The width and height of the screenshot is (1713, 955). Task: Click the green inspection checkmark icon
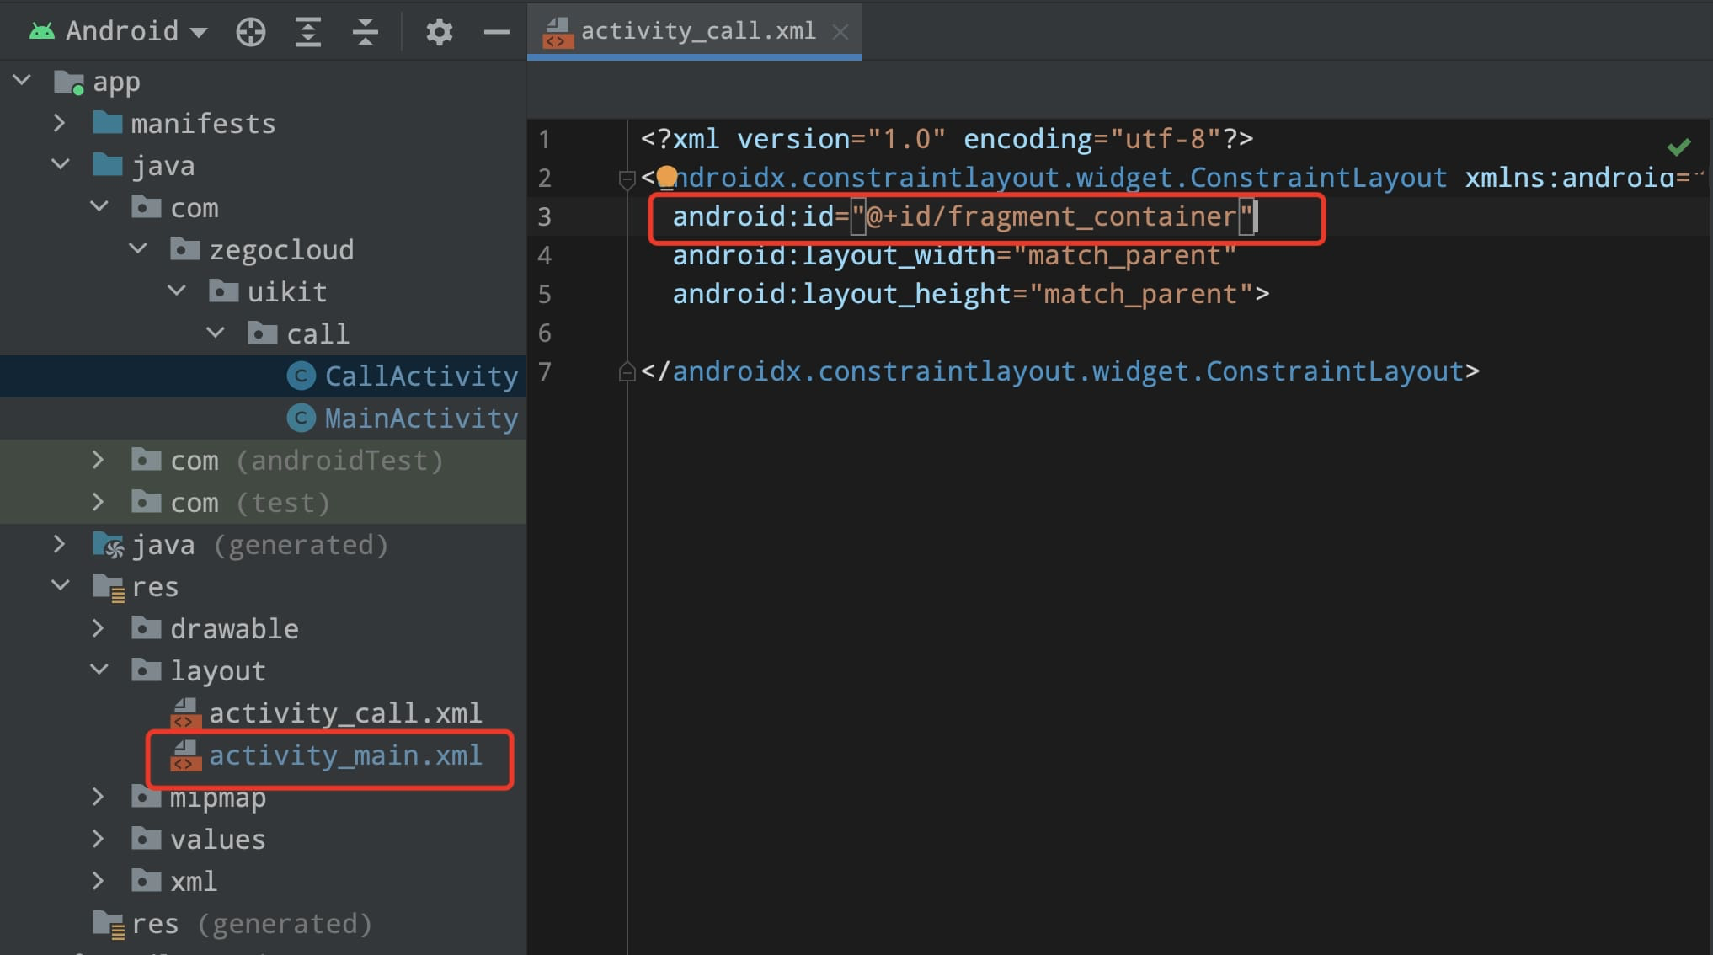(x=1678, y=147)
